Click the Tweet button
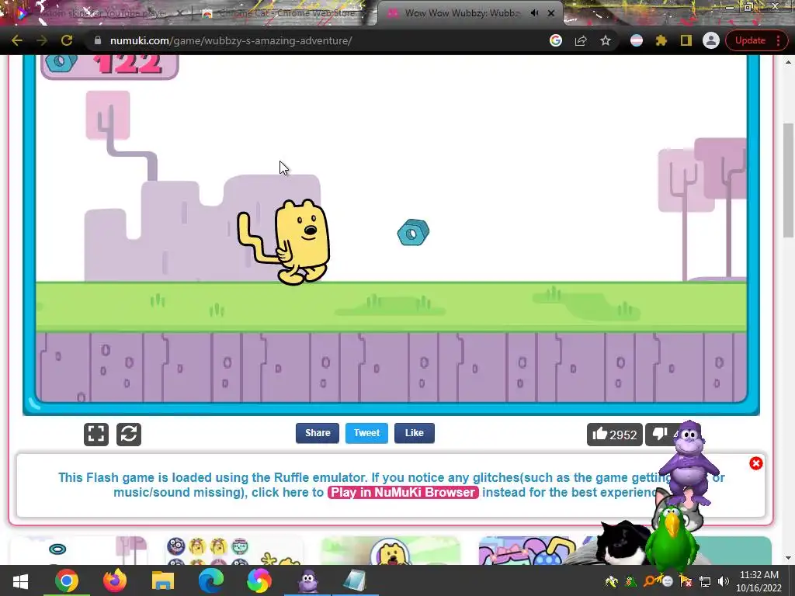The image size is (795, 596). (x=366, y=433)
